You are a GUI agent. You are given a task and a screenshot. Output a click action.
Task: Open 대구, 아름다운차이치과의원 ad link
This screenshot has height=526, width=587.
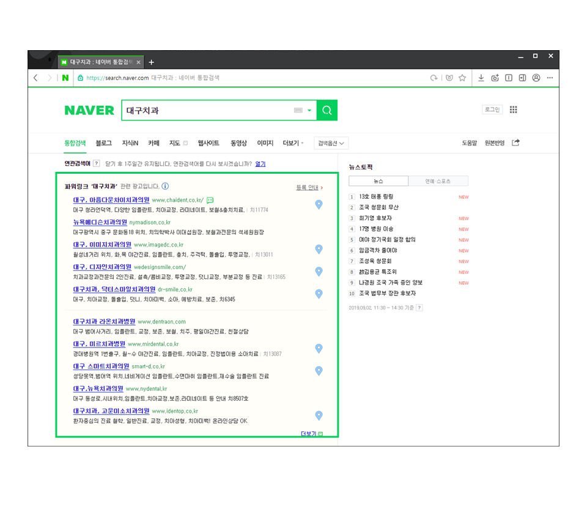point(111,200)
